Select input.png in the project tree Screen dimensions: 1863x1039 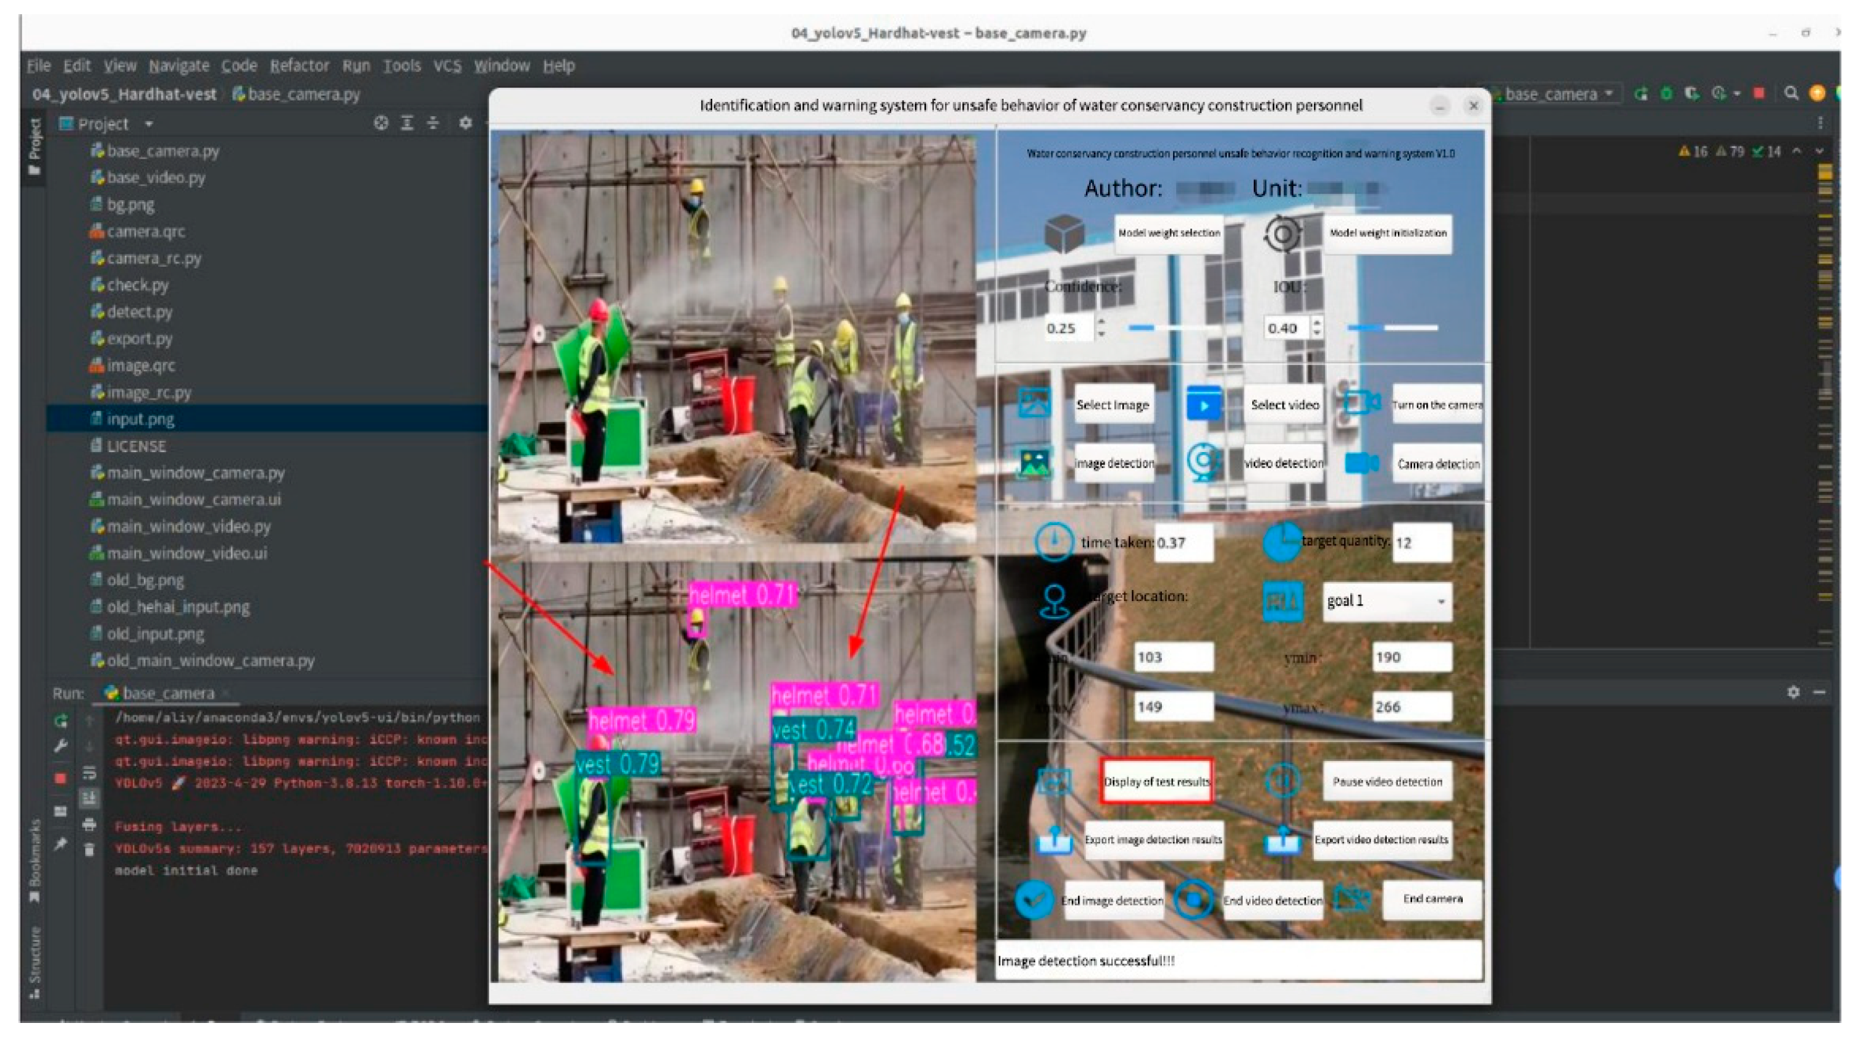140,419
